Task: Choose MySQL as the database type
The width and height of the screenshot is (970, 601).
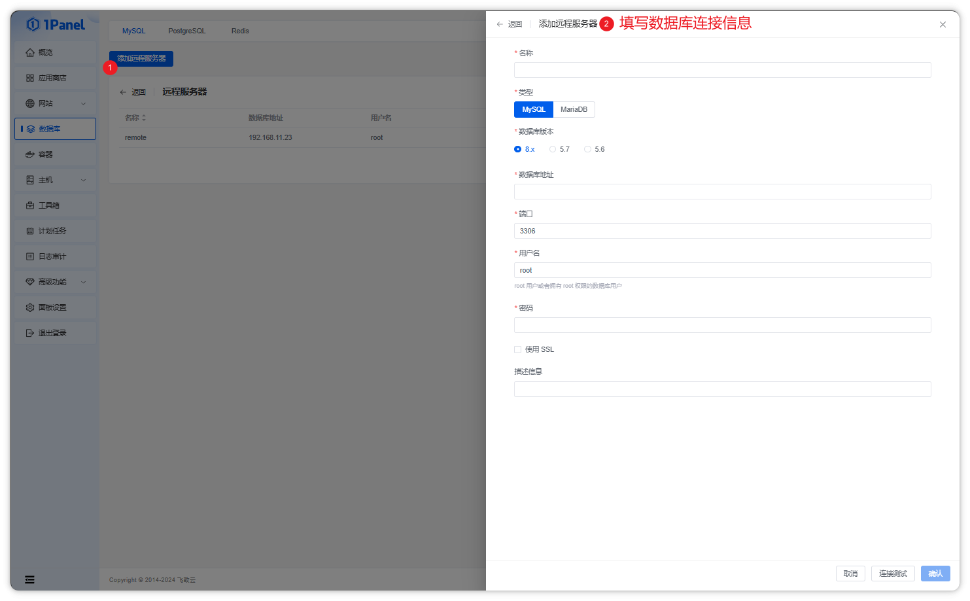Action: point(534,109)
